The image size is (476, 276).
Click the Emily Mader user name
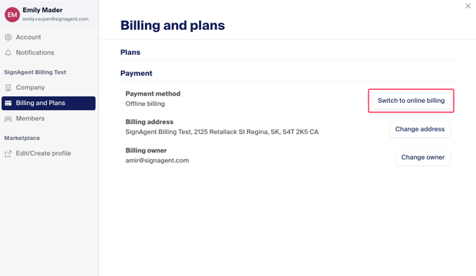[43, 10]
